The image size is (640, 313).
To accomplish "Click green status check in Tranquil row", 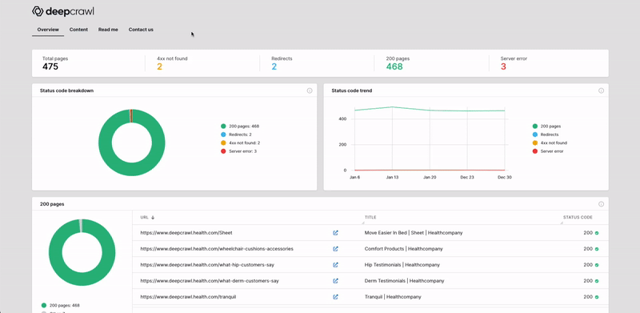I will tap(597, 297).
